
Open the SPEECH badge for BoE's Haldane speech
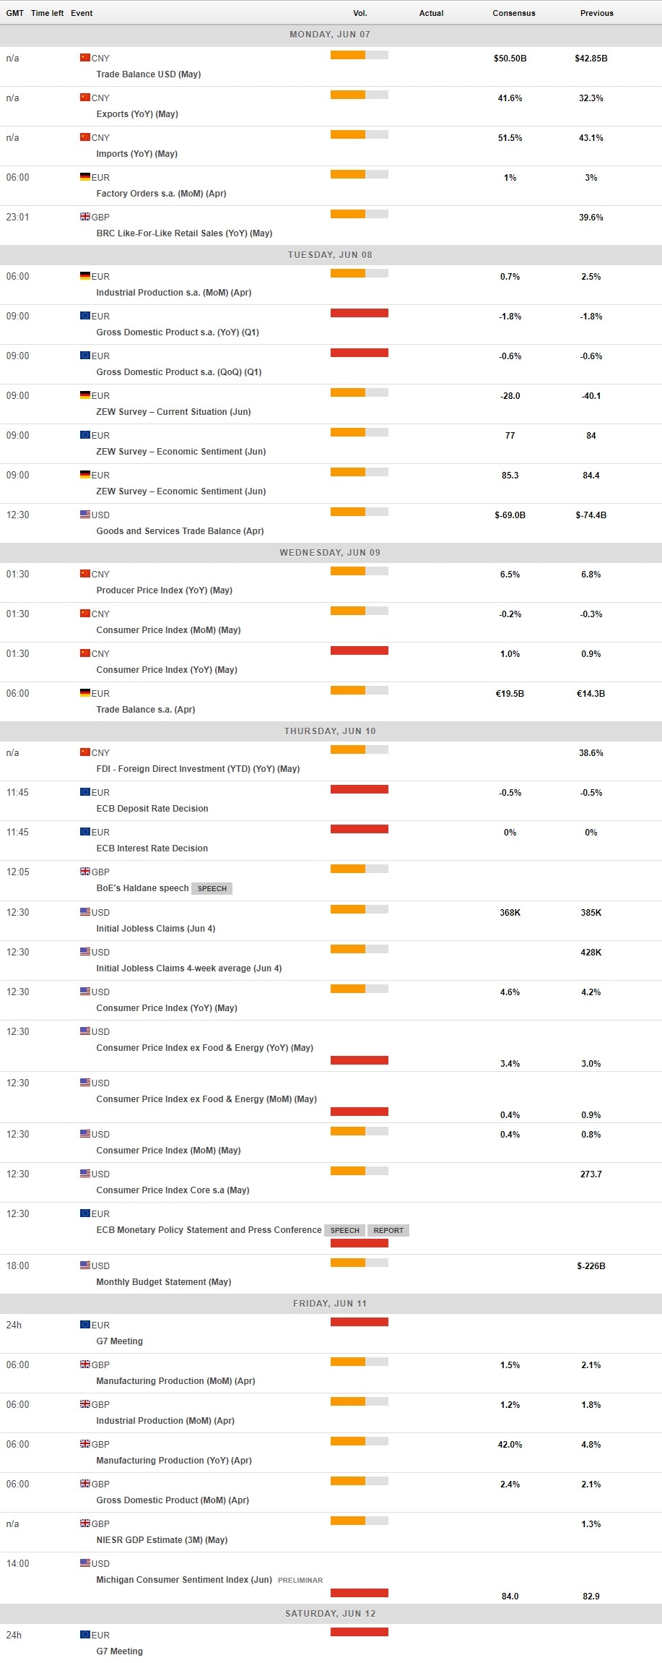point(212,888)
